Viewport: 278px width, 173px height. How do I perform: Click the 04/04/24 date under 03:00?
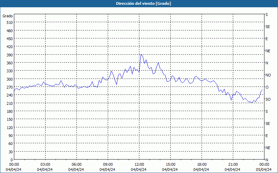45,170
